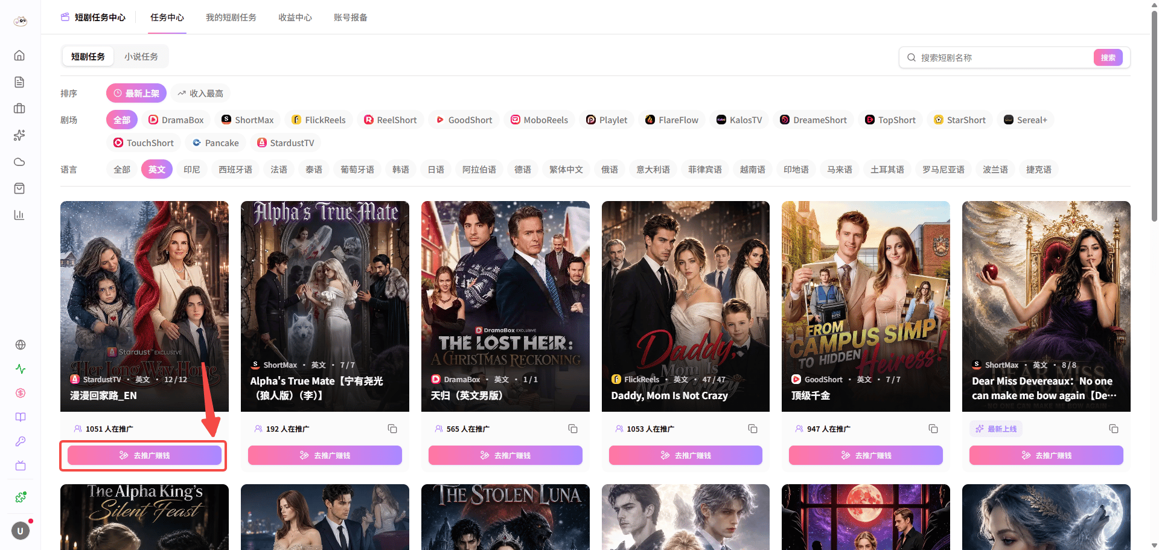The height and width of the screenshot is (550, 1159).
Task: Open the briefcase icon in left sidebar
Action: click(19, 109)
